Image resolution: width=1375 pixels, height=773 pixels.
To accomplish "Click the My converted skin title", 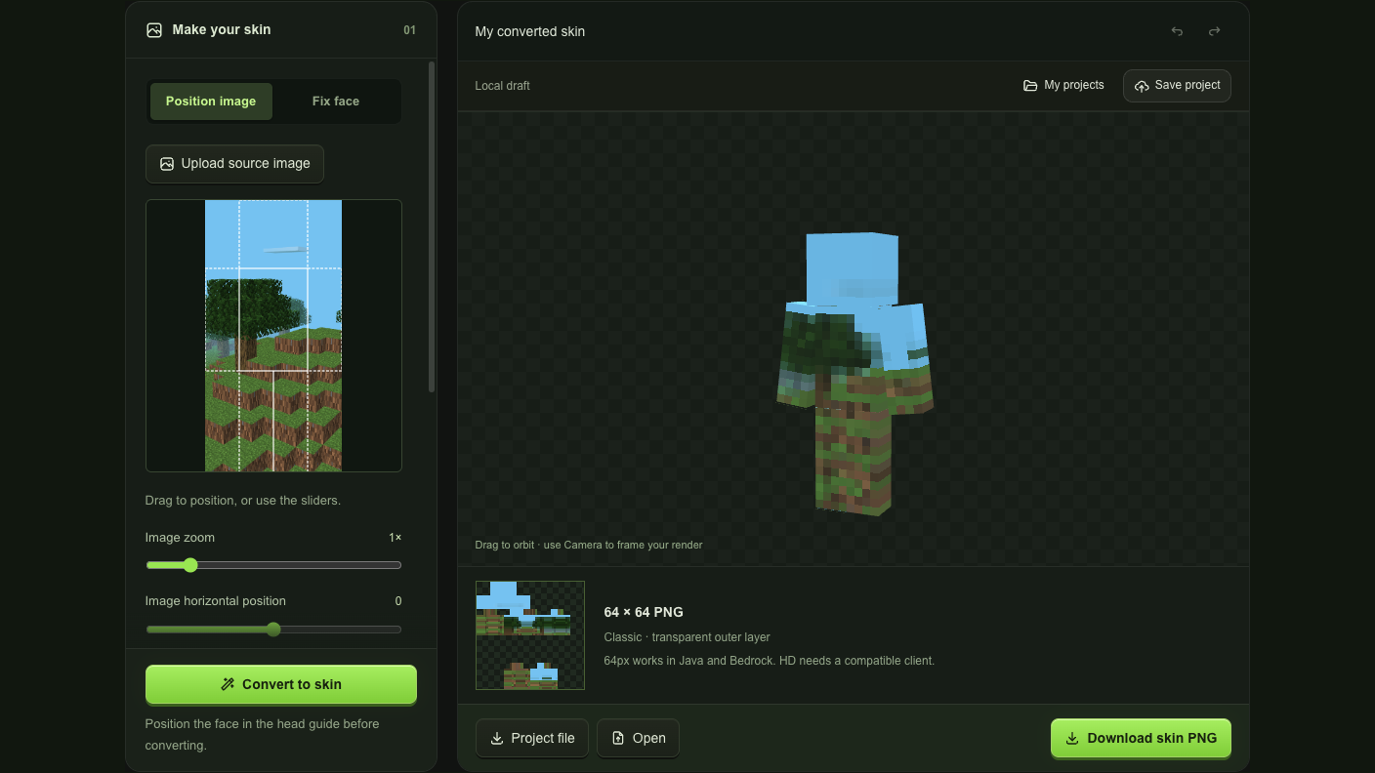I will tap(530, 31).
